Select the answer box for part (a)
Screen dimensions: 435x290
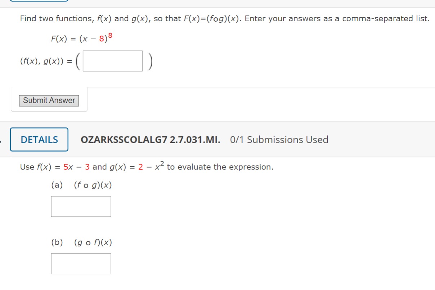tap(81, 206)
